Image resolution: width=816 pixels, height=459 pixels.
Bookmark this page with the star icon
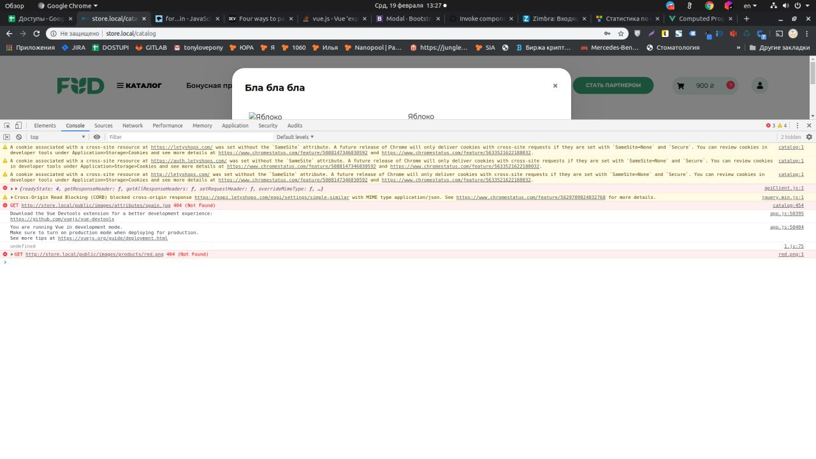[x=621, y=33]
